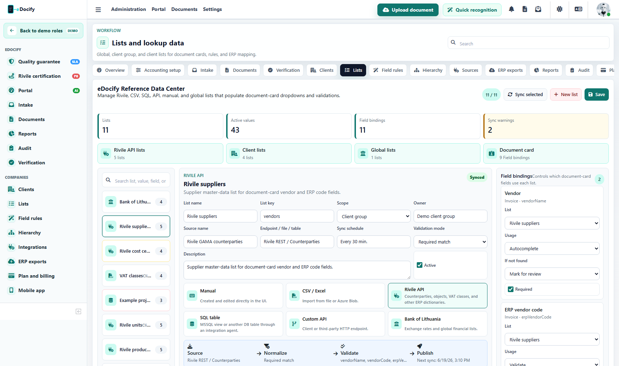The image size is (619, 366).
Task: Click the Lists and lookup data title icon
Action: pos(103,43)
